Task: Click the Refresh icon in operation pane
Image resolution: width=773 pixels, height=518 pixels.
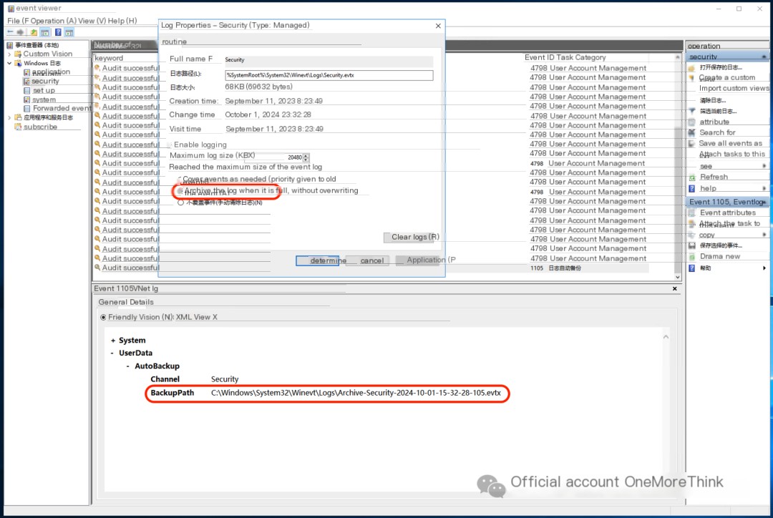Action: [x=692, y=177]
